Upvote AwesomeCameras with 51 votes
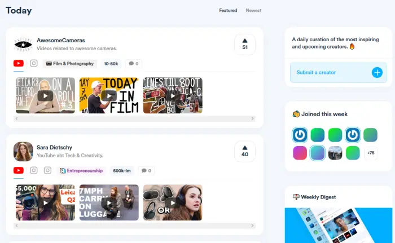395x243 pixels. tap(245, 45)
